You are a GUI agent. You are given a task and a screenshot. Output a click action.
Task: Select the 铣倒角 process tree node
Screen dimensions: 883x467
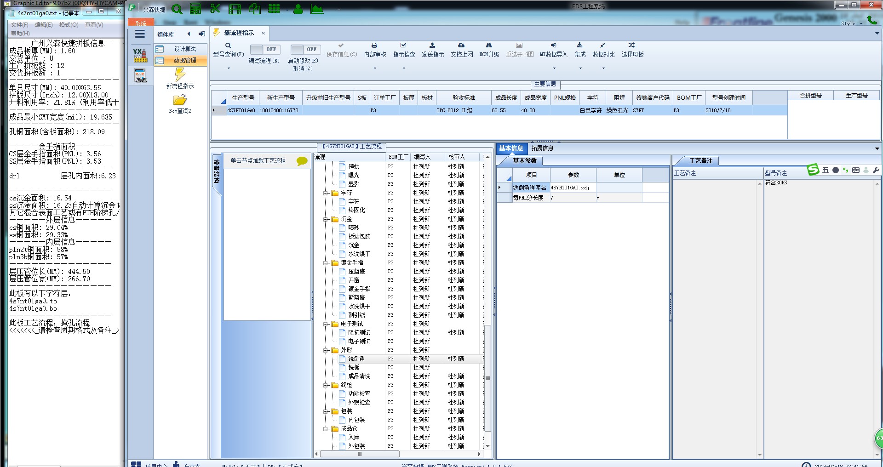pos(356,359)
